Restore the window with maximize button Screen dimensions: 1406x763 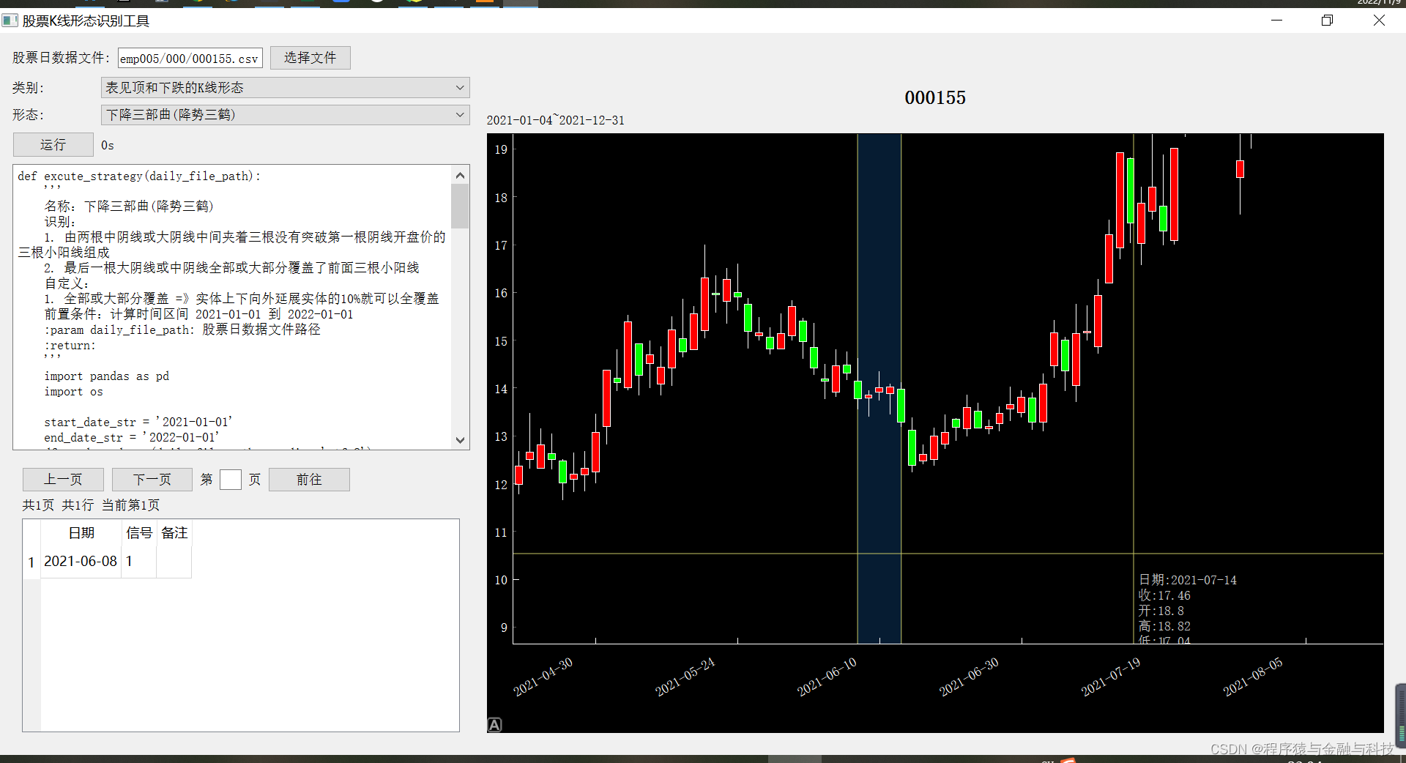(1327, 21)
